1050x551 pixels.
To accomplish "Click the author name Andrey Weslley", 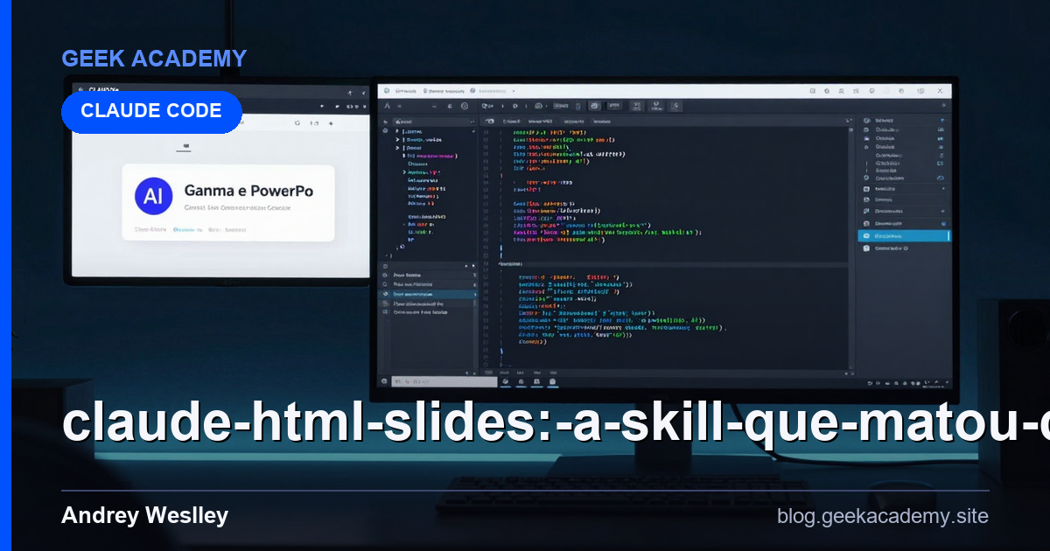I will [x=144, y=516].
